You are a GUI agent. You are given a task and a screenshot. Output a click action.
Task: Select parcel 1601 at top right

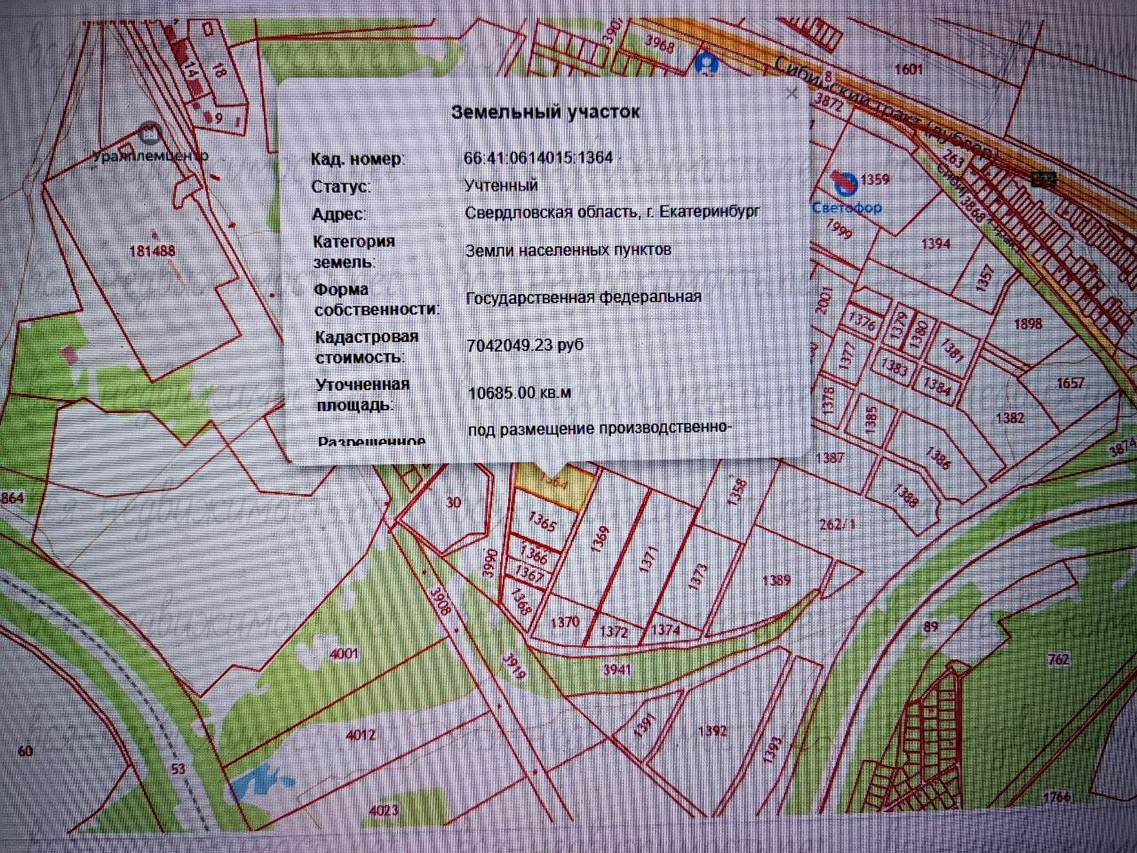[909, 68]
